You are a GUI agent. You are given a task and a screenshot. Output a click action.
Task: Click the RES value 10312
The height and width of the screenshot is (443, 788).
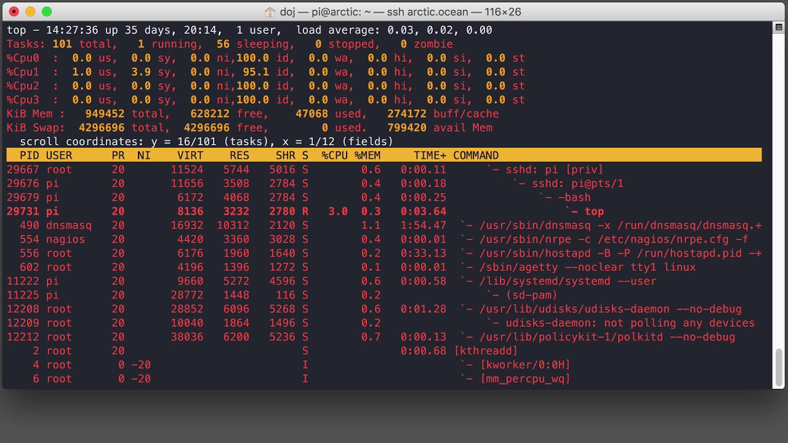[x=233, y=226]
